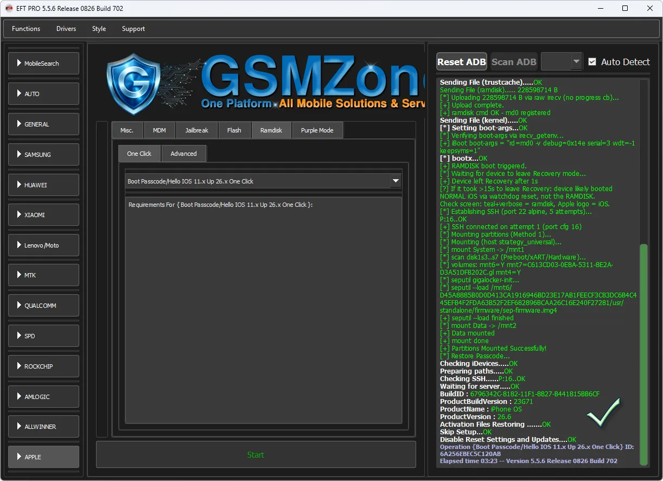This screenshot has width=663, height=481.
Task: Click the ProductBuildVersion 23G71 log line
Action: [487, 402]
